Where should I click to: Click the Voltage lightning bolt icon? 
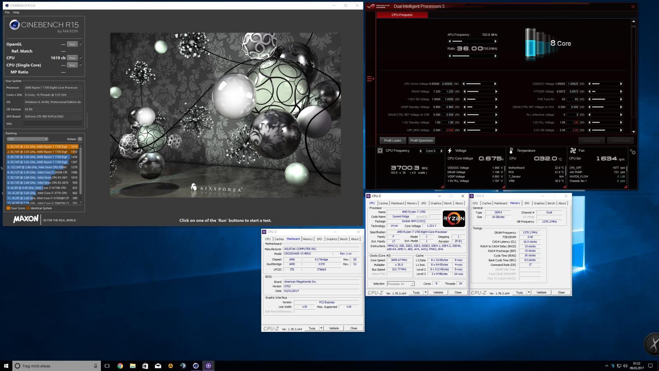(x=450, y=151)
